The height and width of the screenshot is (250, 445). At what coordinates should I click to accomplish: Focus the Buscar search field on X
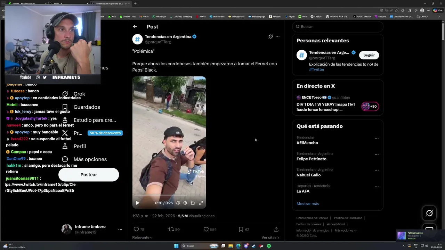pyautogui.click(x=338, y=27)
